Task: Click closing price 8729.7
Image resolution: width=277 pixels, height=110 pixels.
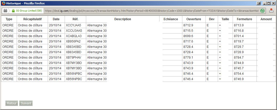Action: 239,47
